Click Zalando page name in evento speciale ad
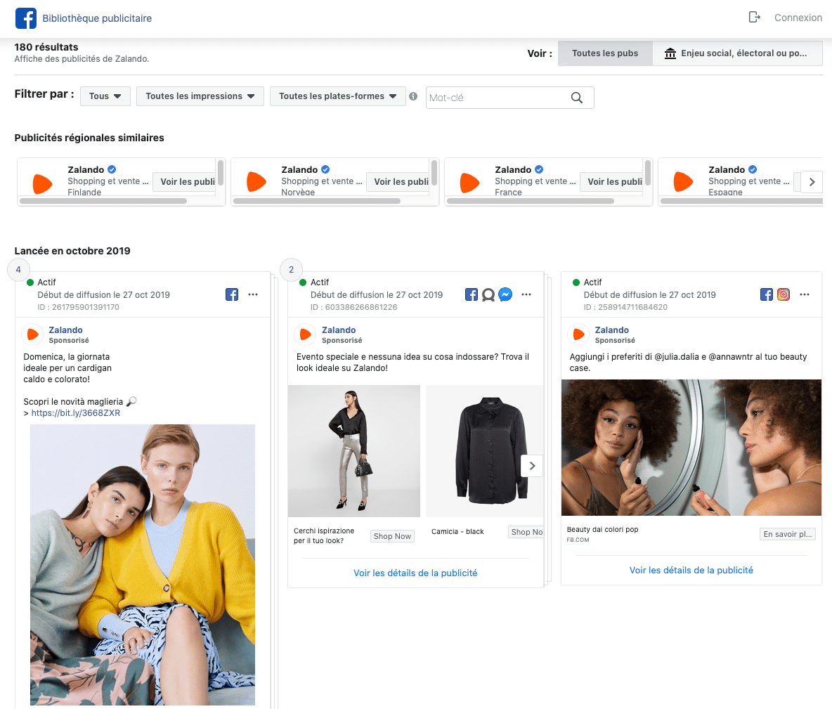Screen dimensions: 832x709 pos(339,330)
